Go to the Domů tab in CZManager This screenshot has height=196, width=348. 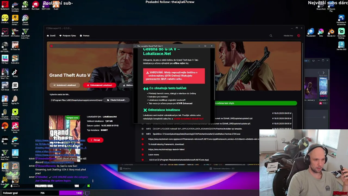tap(51, 36)
